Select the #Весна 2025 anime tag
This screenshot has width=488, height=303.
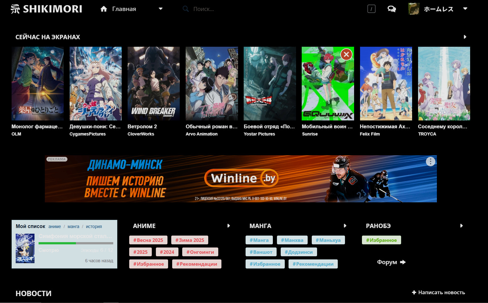(x=148, y=240)
